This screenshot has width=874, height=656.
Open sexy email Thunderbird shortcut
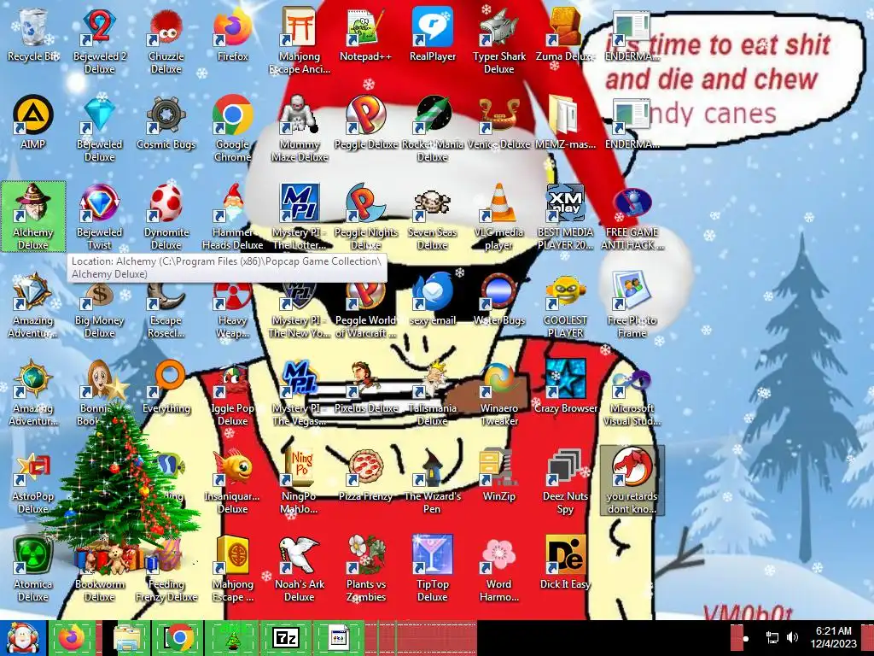[433, 298]
